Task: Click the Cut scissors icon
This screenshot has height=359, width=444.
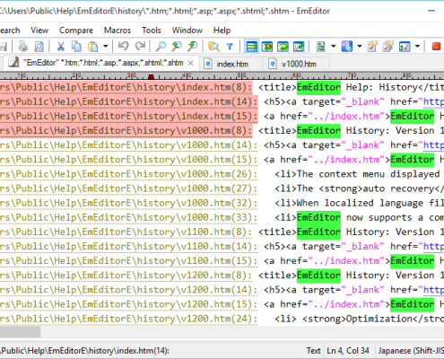Action: coord(61,47)
